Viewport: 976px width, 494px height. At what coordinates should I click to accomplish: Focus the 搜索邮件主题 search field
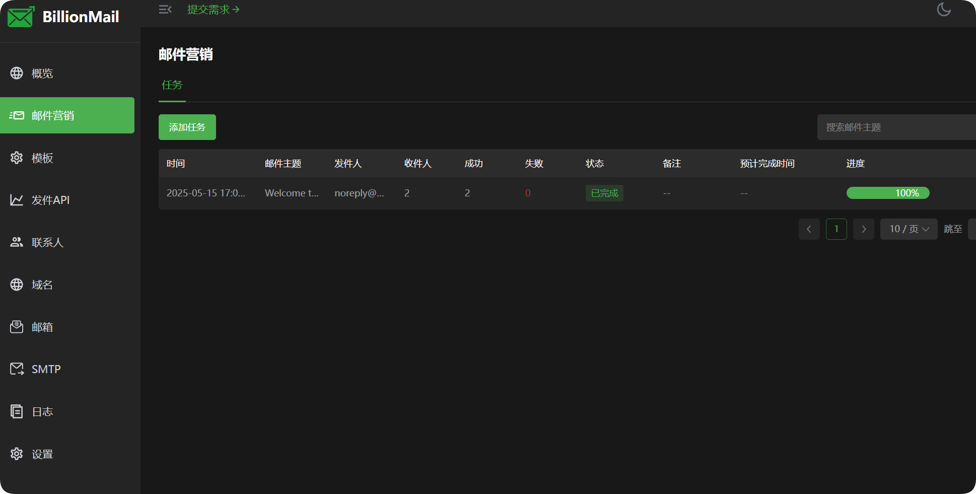click(896, 127)
